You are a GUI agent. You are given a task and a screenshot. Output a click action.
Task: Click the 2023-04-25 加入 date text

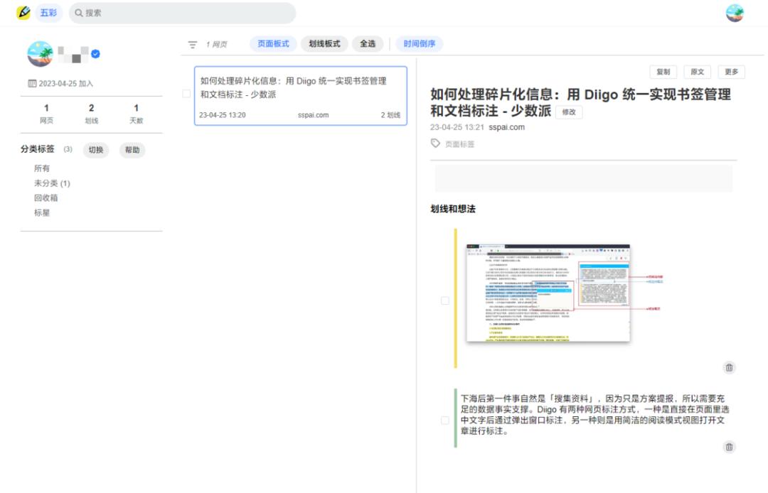click(65, 84)
